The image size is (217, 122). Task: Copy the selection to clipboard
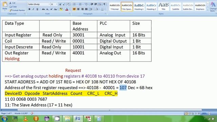(x=13, y=6)
